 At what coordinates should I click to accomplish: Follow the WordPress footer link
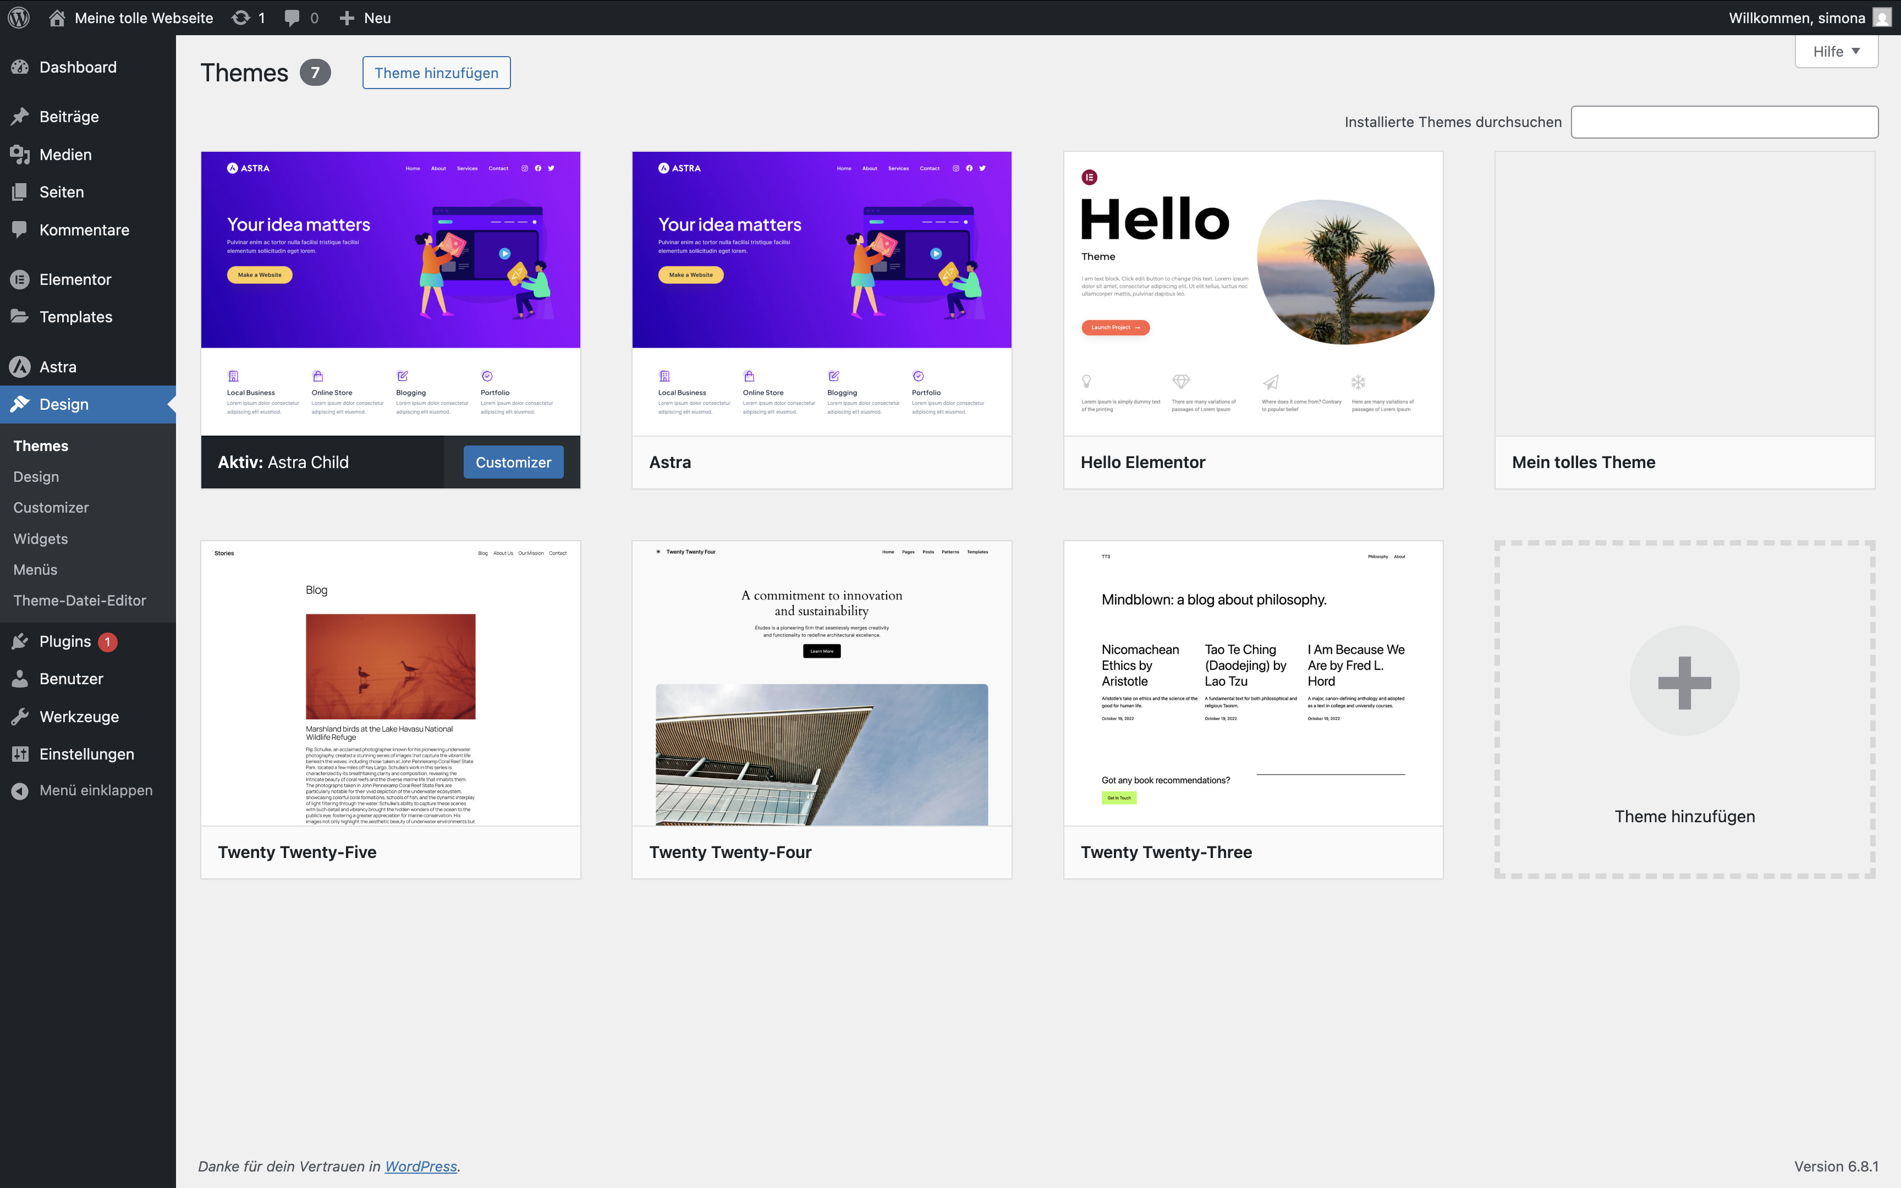coord(420,1166)
